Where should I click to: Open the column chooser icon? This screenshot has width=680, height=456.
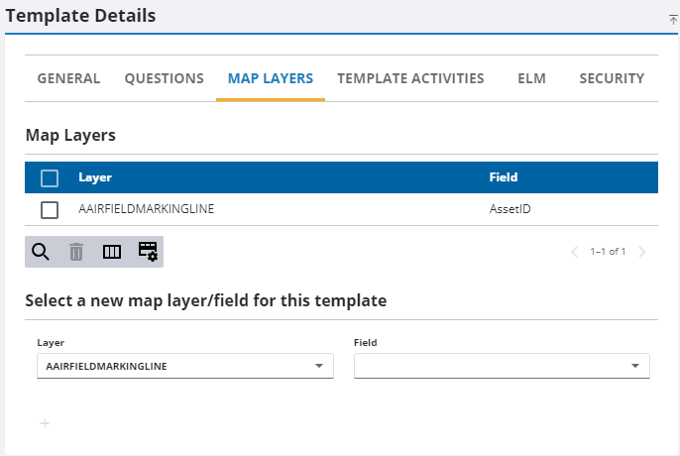point(112,252)
